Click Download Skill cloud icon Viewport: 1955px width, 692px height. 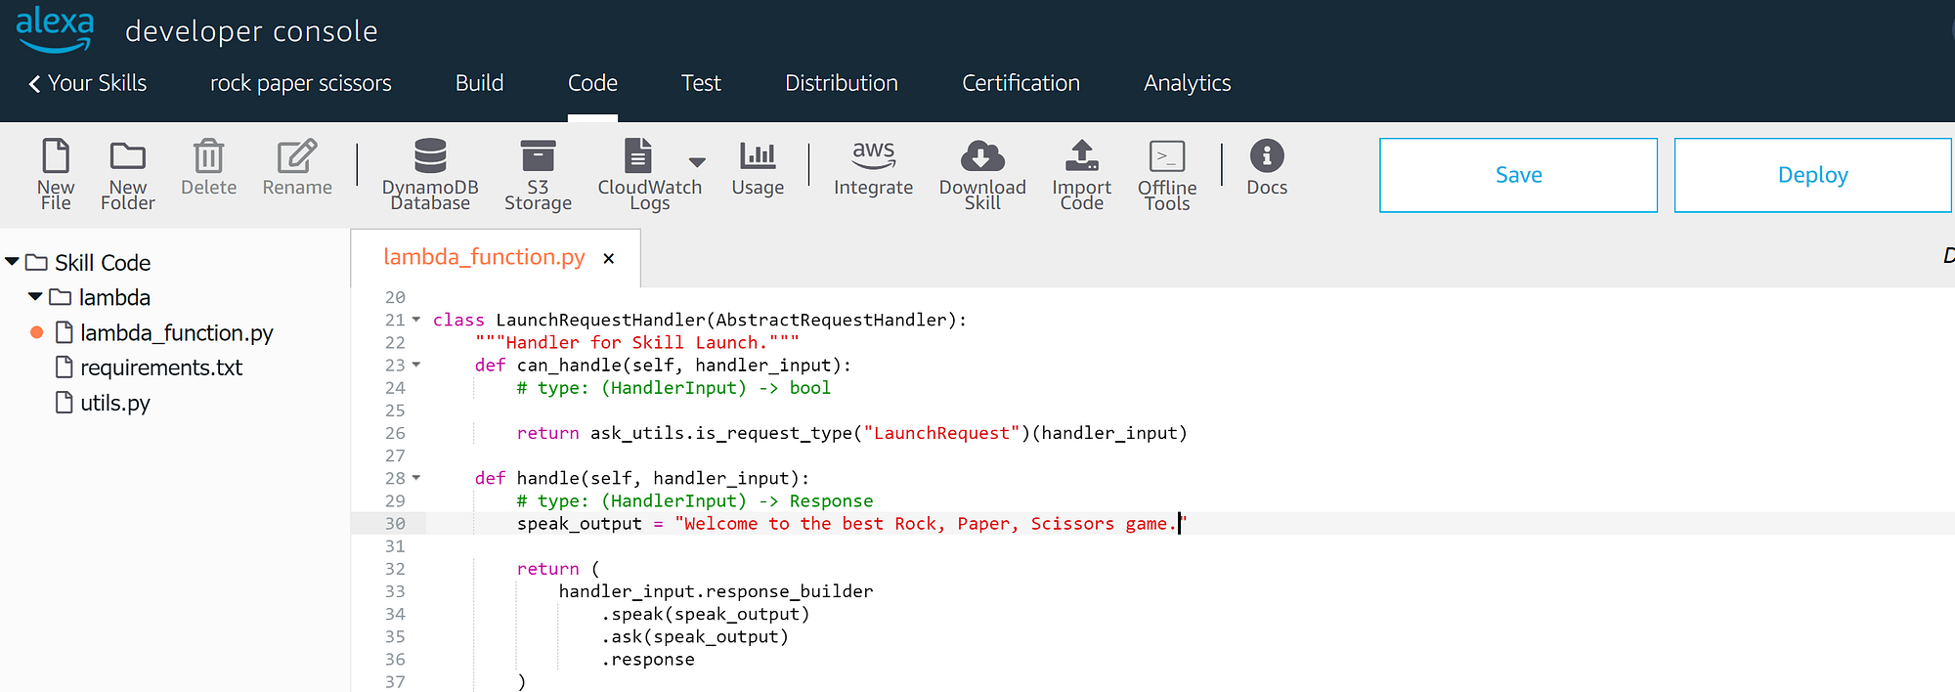point(982,156)
